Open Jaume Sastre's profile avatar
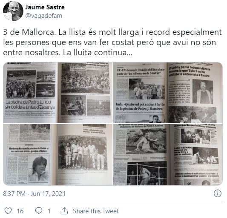This screenshot has height=218, width=227. [13, 11]
